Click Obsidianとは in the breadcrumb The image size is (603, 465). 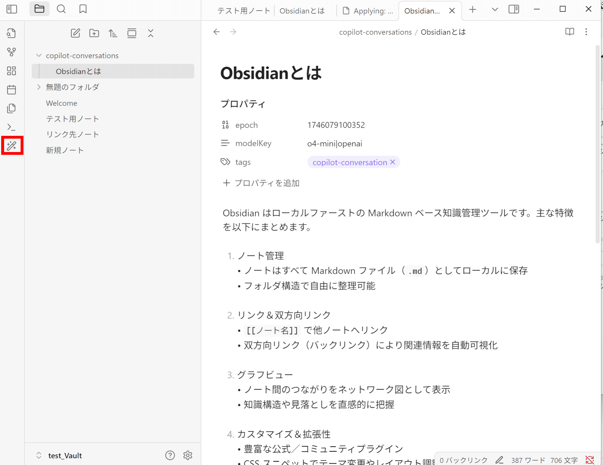pyautogui.click(x=443, y=32)
